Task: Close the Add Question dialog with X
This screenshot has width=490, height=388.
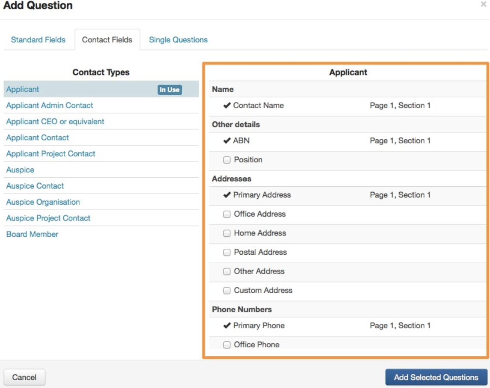Action: pos(483,4)
